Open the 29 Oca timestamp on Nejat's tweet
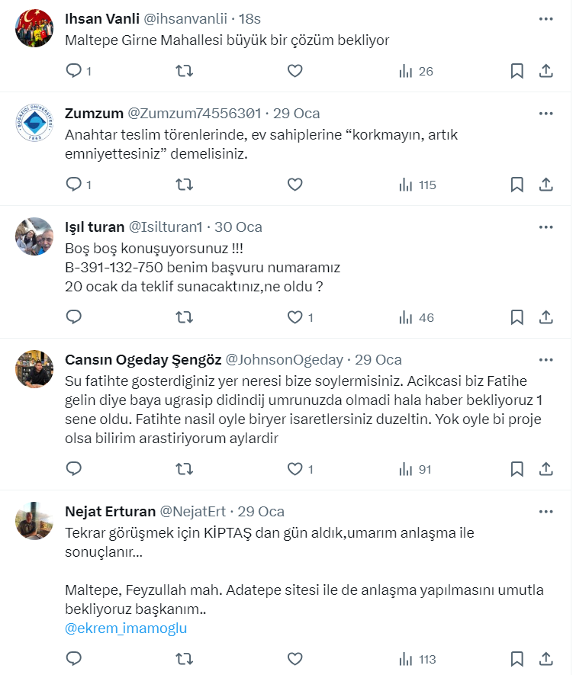The image size is (573, 675). pos(261,511)
